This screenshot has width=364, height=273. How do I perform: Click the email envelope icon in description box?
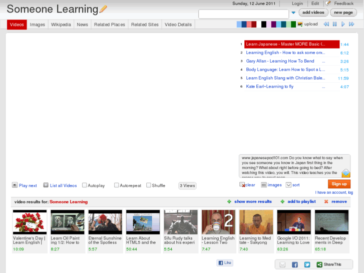pyautogui.click(x=345, y=173)
